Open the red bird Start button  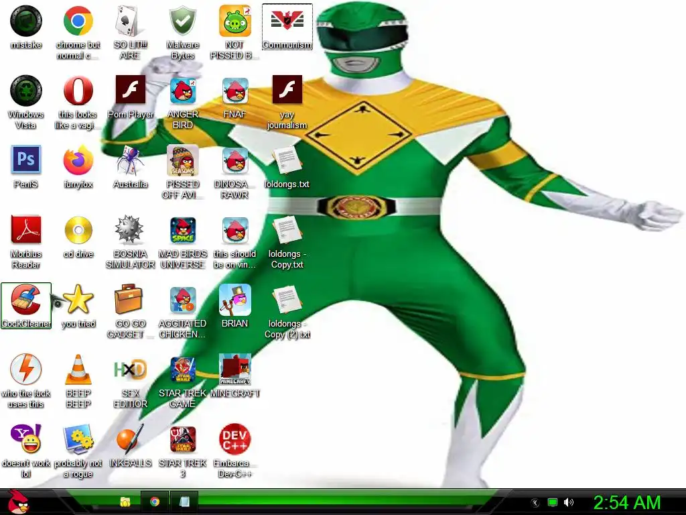coord(17,502)
